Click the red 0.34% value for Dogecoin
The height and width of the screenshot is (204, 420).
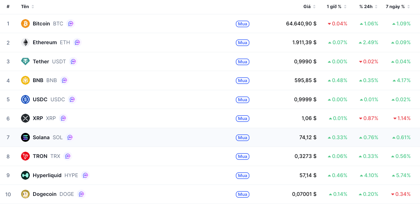point(401,194)
